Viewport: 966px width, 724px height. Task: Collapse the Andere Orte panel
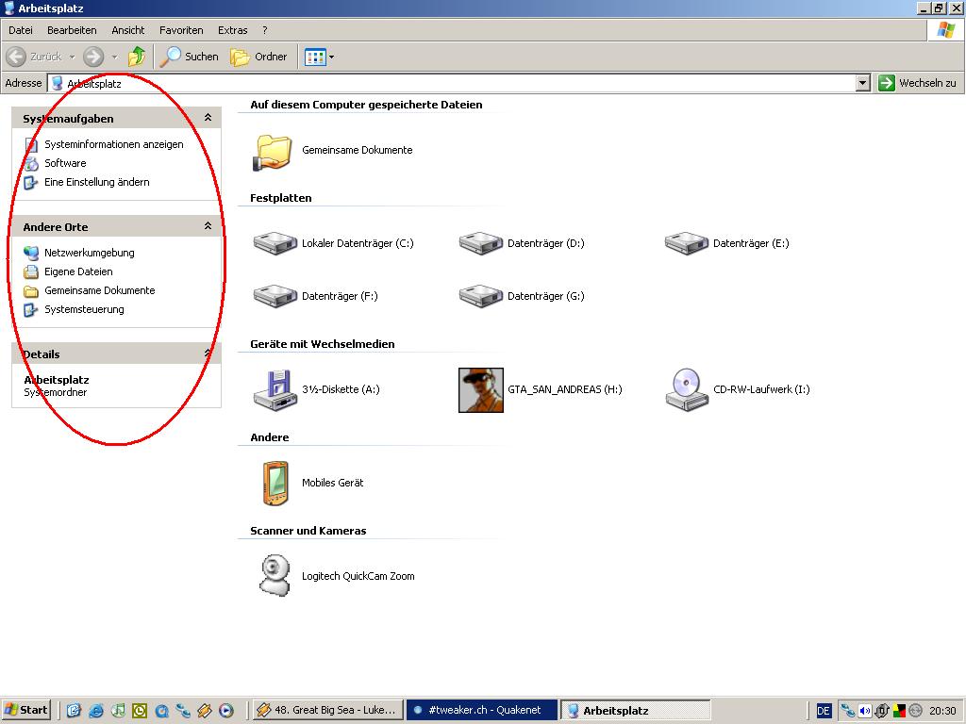tap(208, 226)
